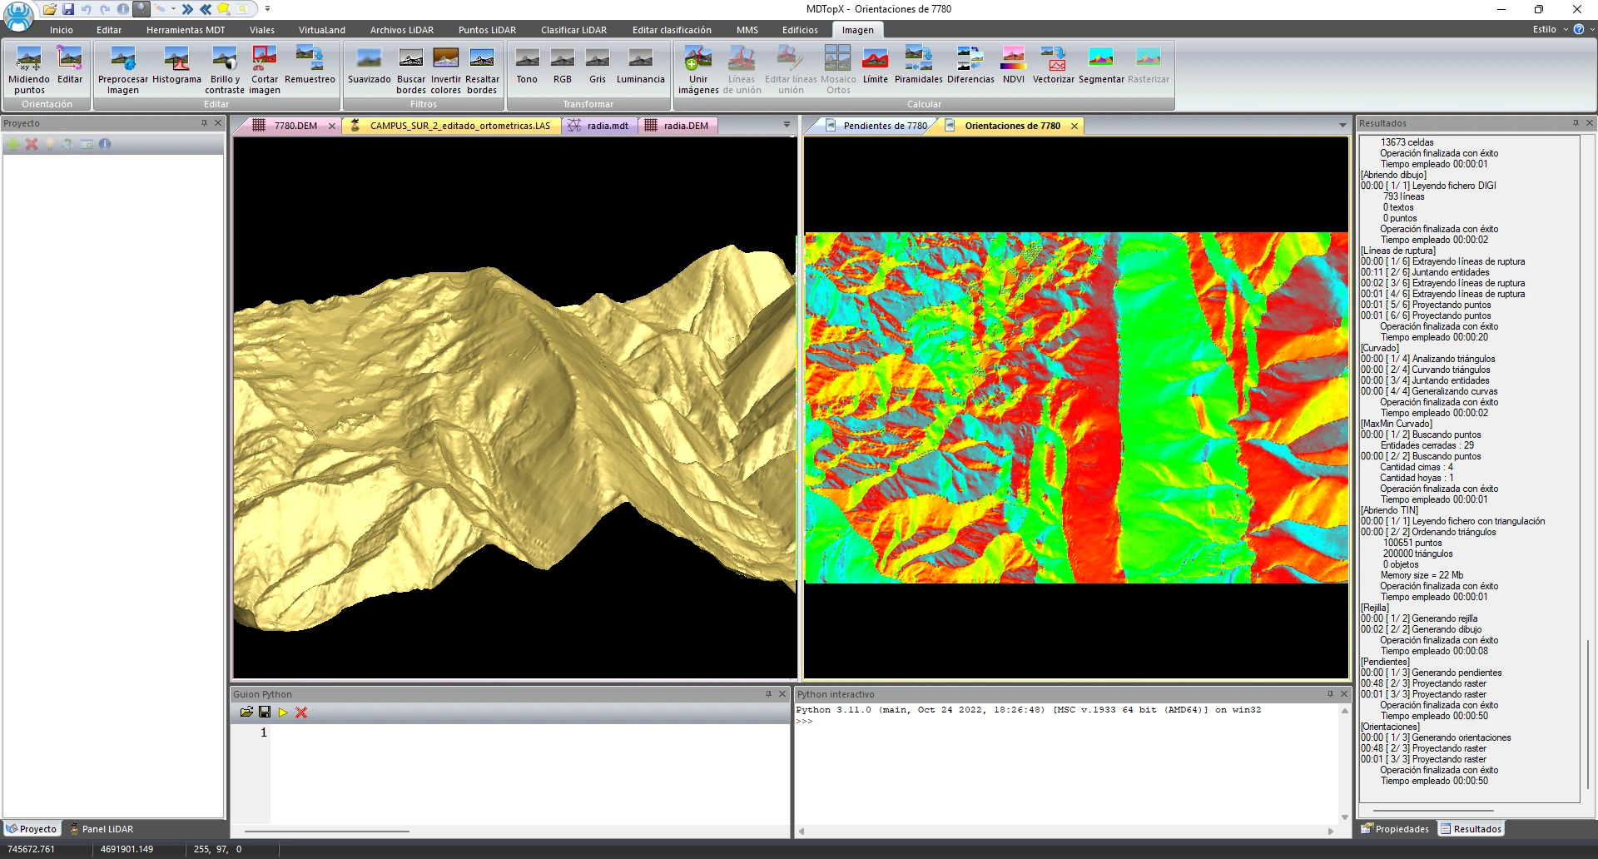This screenshot has height=859, width=1598.
Task: Switch to Panel LiDAR bottom tab
Action: coord(102,829)
